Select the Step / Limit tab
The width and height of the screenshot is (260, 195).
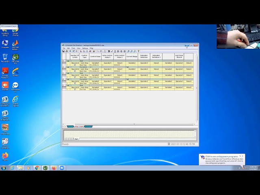(79, 126)
